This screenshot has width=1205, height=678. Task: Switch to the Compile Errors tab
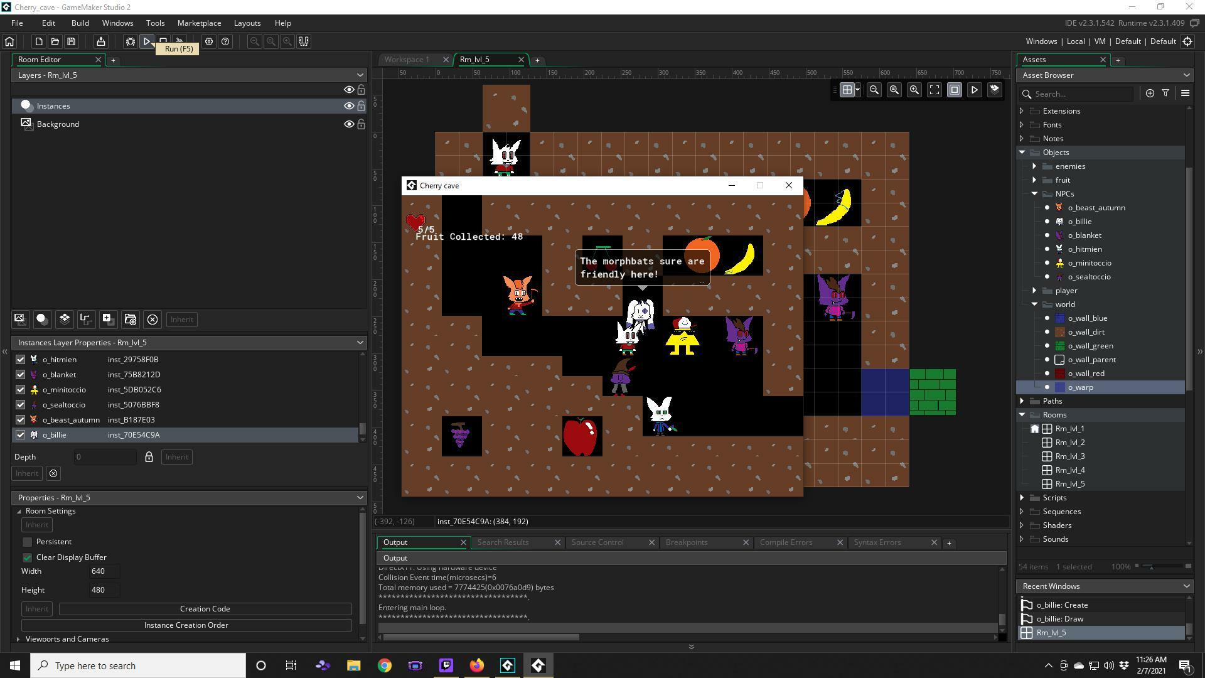pos(786,542)
